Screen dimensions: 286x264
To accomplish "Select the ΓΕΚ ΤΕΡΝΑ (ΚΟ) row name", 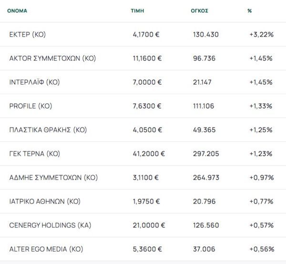I will pyautogui.click(x=35, y=154).
